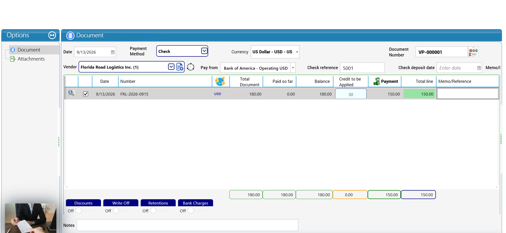Click the USD currency cell in row
The image size is (506, 233).
217,94
